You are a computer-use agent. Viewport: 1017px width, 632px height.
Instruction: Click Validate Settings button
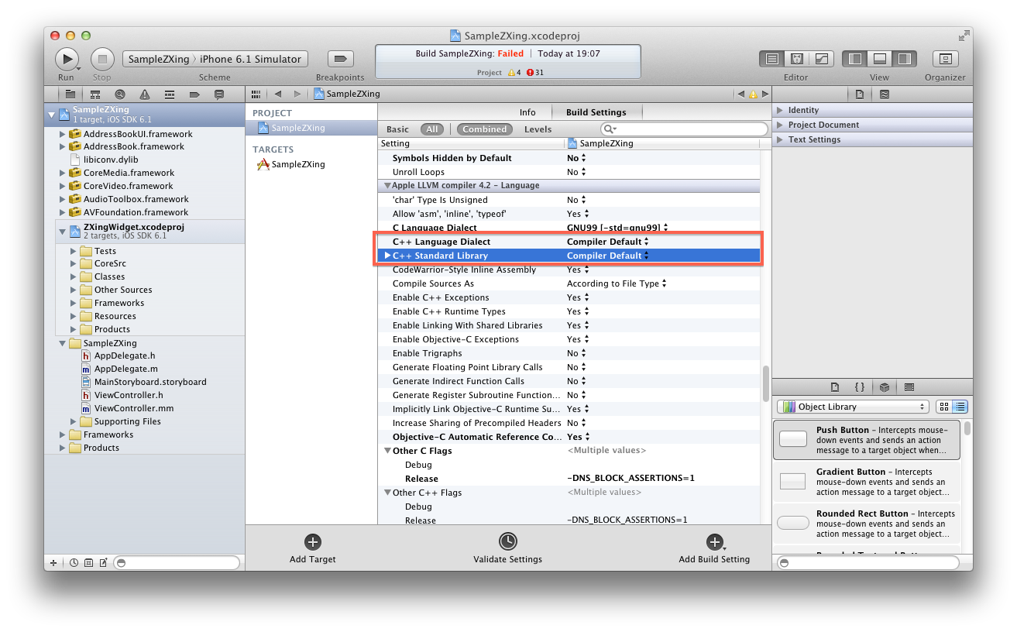tap(508, 548)
